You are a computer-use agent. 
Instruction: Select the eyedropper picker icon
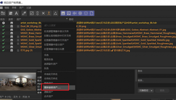coord(24,13)
